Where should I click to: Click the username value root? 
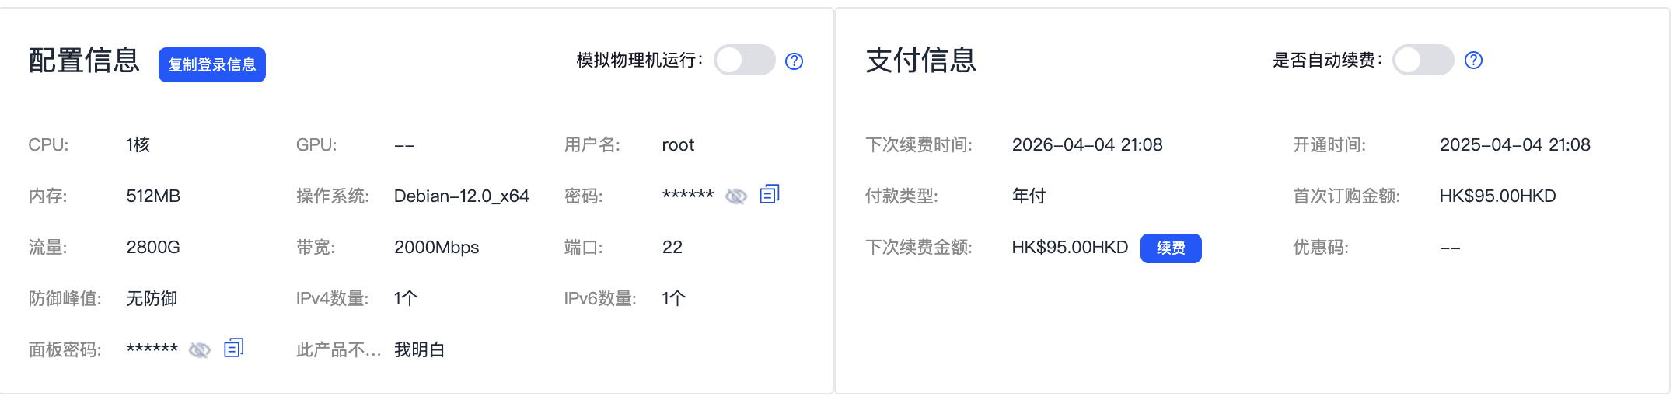point(678,145)
